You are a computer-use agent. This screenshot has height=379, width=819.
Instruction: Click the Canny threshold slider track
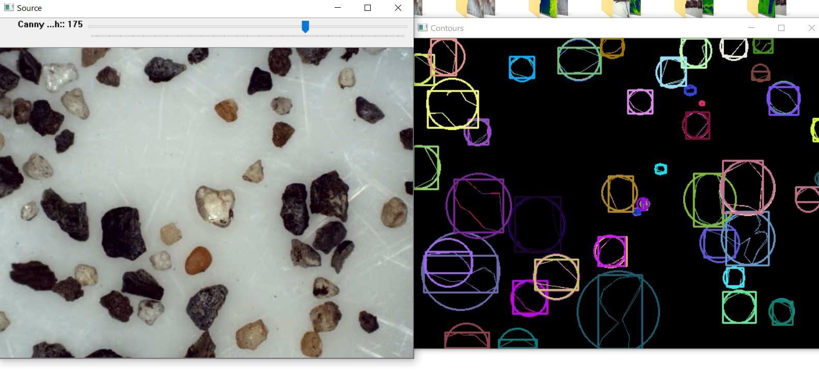tap(248, 25)
